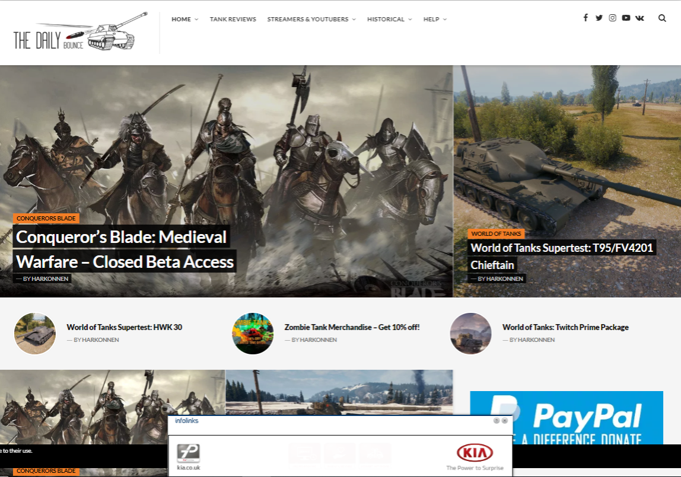This screenshot has height=477, width=681.
Task: Open World of Tanks Supertest: HWK 30 link
Action: (x=124, y=328)
